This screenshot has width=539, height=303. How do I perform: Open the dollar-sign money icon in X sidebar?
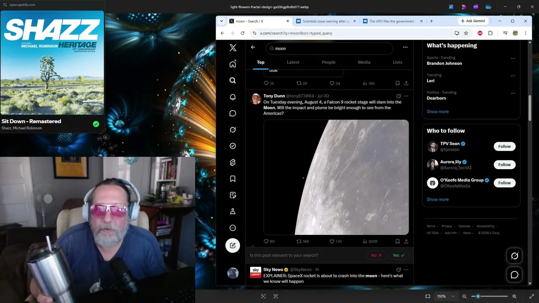point(233,162)
